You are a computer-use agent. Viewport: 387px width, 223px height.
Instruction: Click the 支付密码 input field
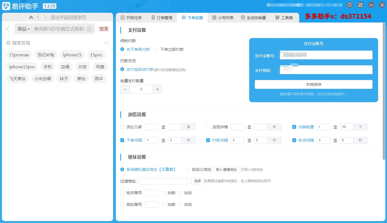[x=326, y=70]
